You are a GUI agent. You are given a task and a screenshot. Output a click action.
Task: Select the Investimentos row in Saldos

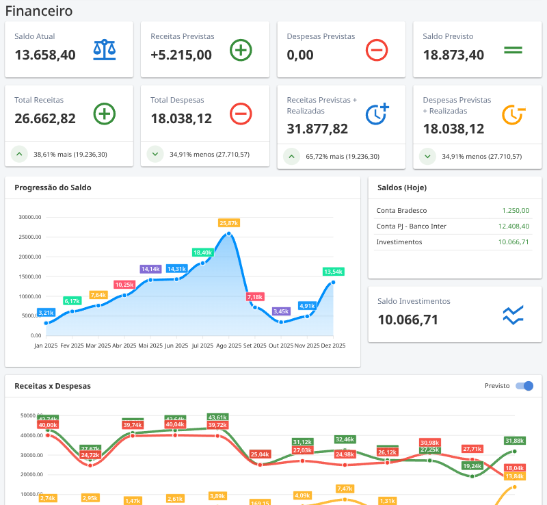coord(453,242)
